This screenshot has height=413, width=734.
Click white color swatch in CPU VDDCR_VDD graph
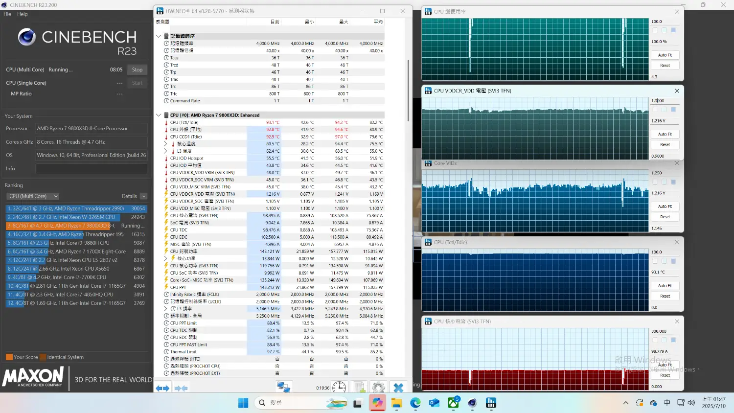pyautogui.click(x=655, y=110)
